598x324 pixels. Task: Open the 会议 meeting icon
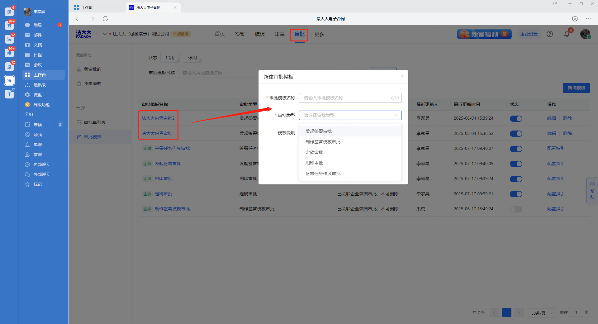coord(27,65)
